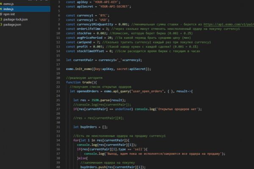
Task: Click the file icon beside npm init
Action: click(x=1, y=14)
